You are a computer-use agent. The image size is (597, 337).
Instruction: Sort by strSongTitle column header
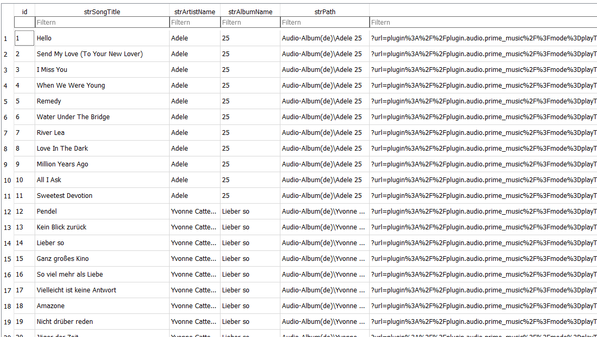102,12
